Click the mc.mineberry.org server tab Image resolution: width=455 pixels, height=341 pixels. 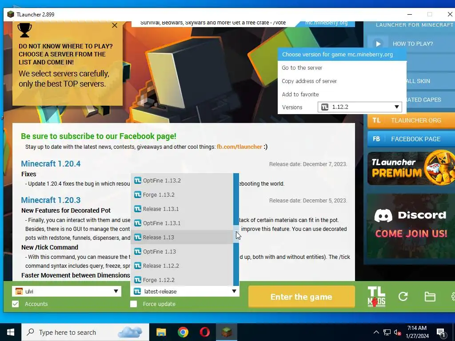(x=326, y=23)
